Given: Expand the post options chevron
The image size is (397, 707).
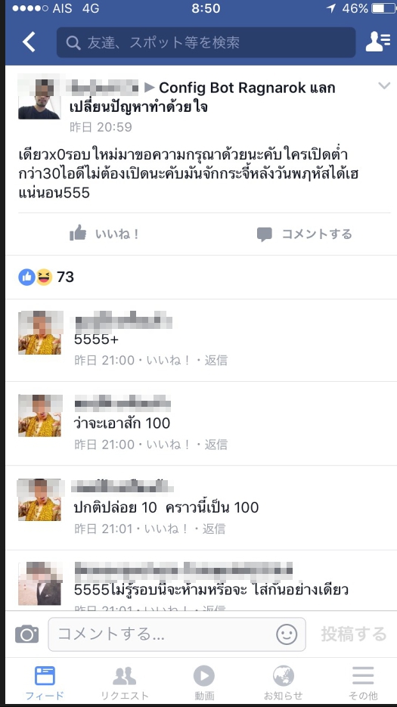Looking at the screenshot, I should pyautogui.click(x=384, y=85).
